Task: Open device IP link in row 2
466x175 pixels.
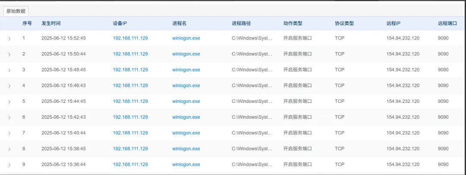Action: [x=130, y=54]
